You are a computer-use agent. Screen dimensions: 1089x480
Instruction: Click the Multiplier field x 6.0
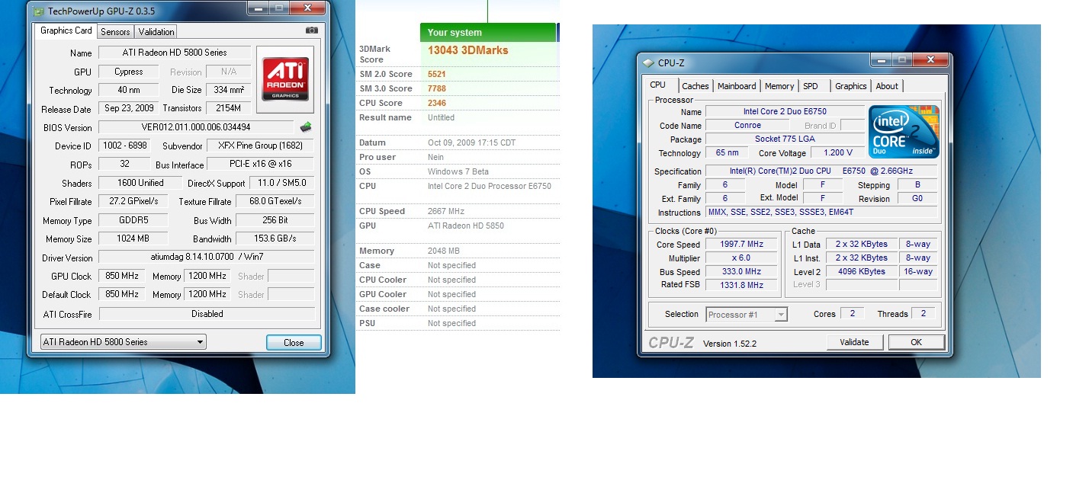(741, 258)
